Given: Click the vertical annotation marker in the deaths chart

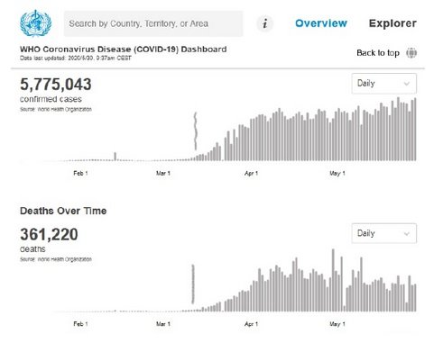Looking at the screenshot, I should coord(193,284).
